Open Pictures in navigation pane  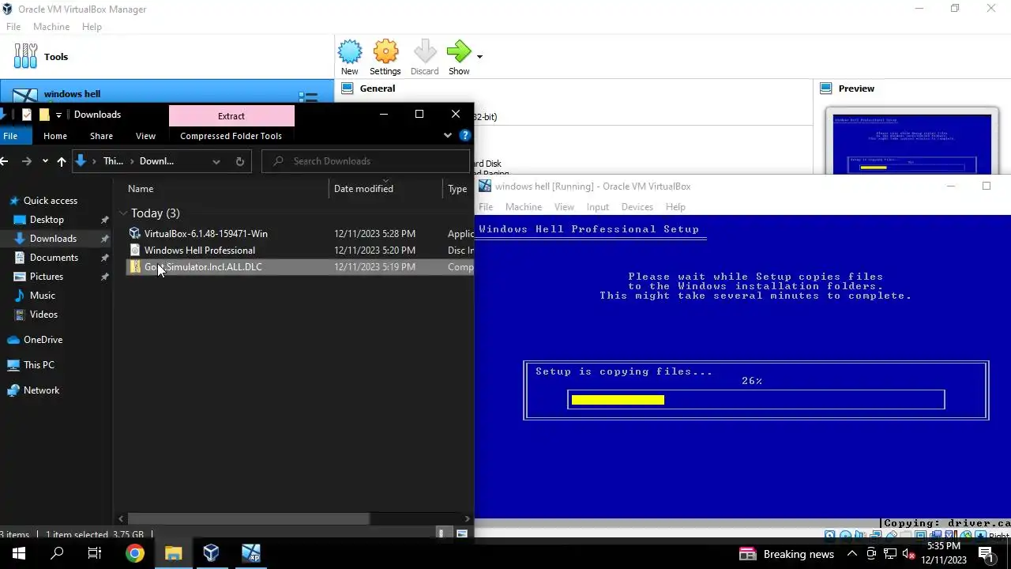[x=46, y=277]
